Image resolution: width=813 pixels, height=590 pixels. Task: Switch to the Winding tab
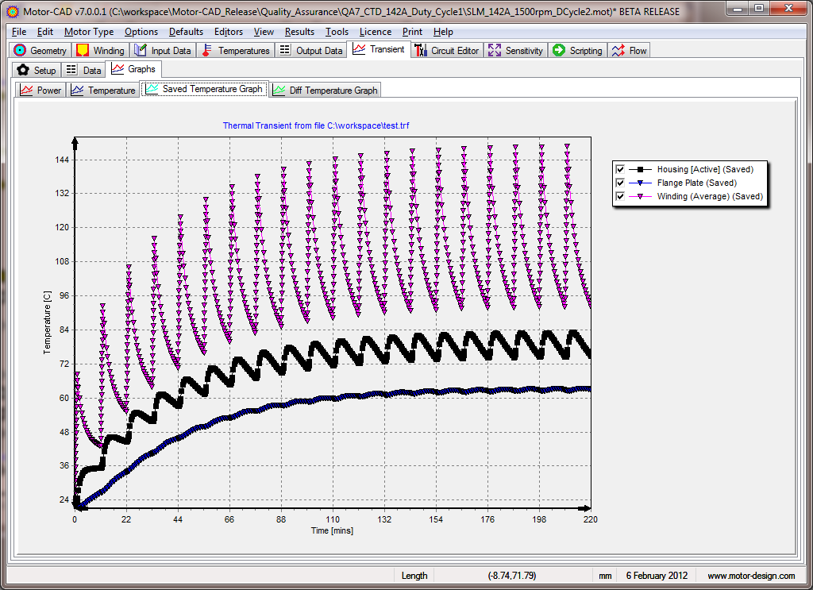(101, 50)
